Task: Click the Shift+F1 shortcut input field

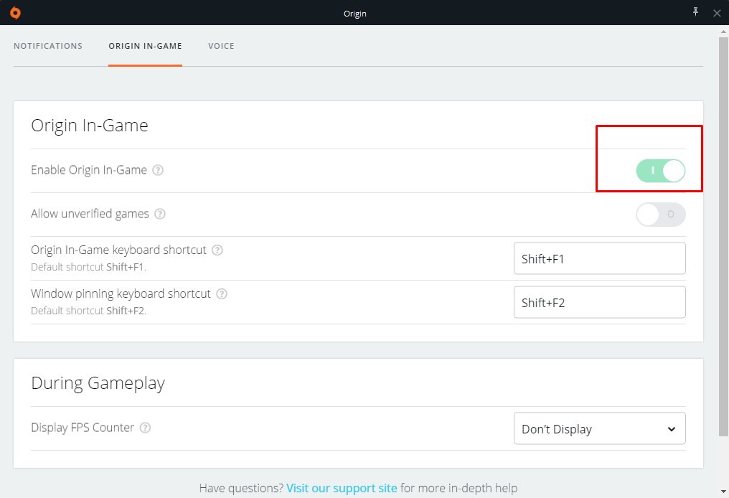Action: pos(600,258)
